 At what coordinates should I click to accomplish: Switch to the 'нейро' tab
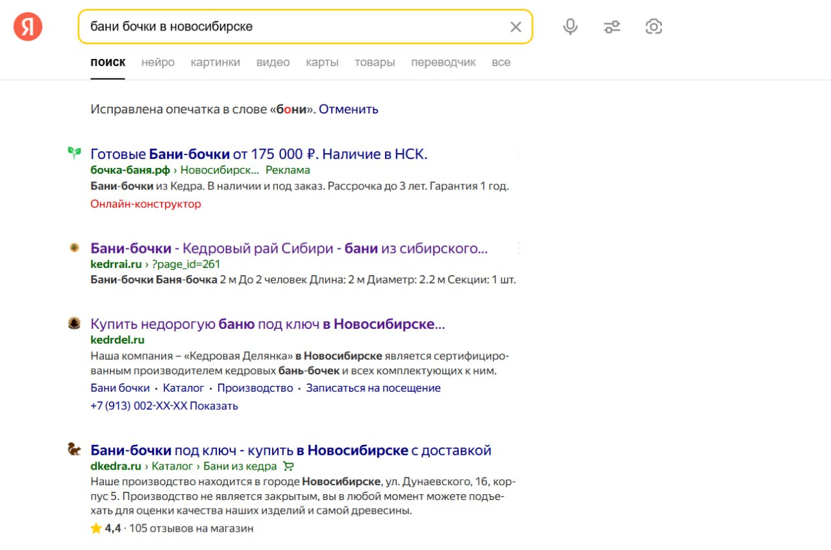[158, 62]
